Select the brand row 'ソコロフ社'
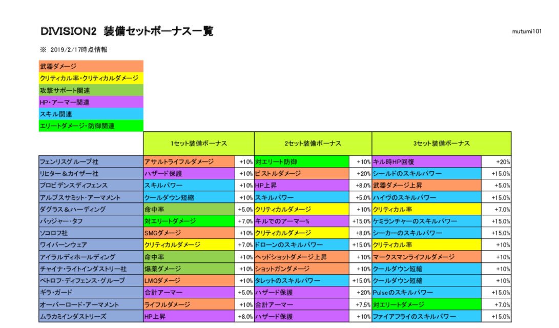The image size is (559, 328). [91, 233]
